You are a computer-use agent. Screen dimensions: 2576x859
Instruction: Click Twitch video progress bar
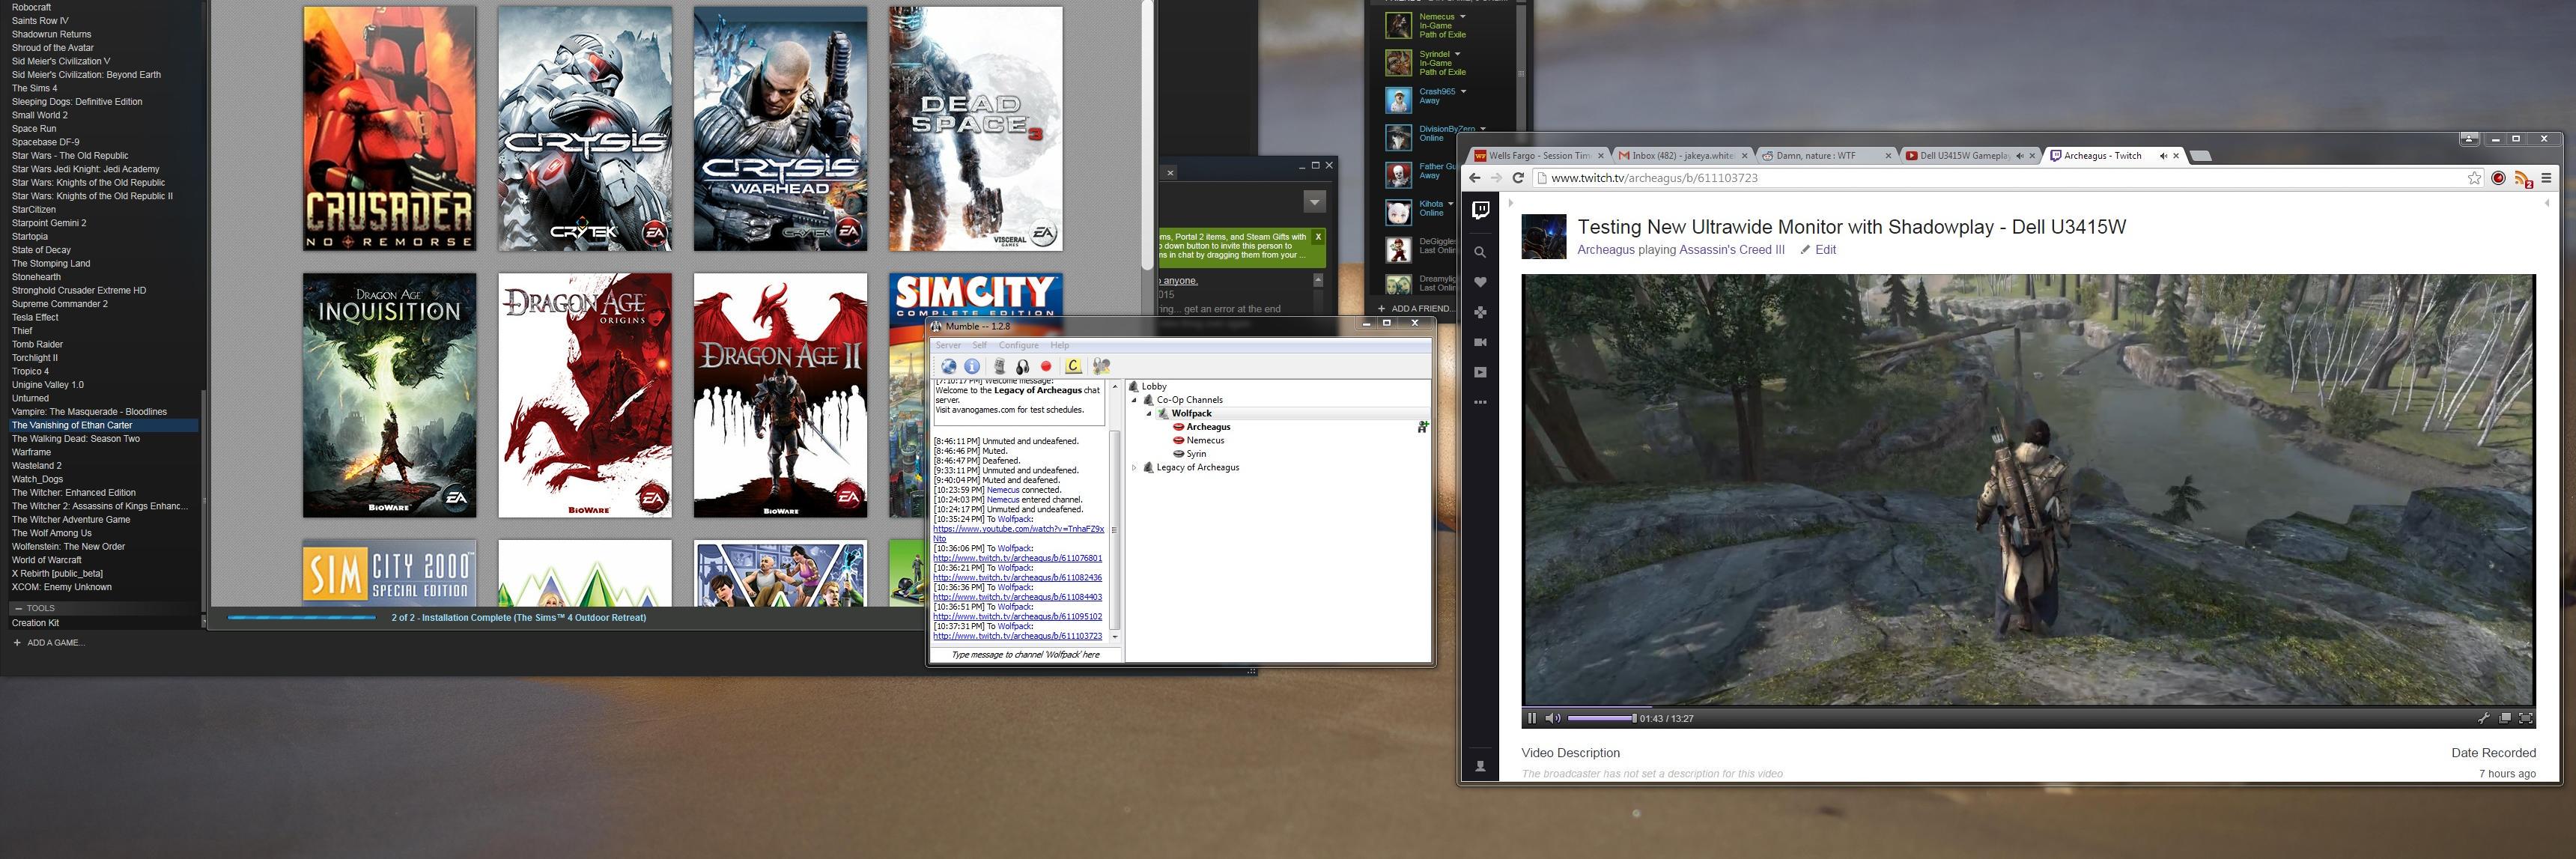click(x=2028, y=706)
